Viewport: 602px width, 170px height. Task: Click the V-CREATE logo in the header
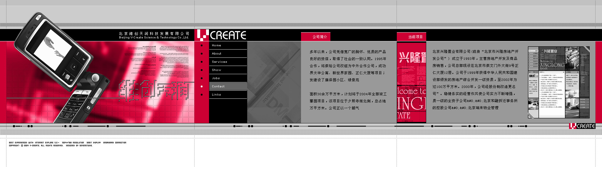(x=221, y=35)
